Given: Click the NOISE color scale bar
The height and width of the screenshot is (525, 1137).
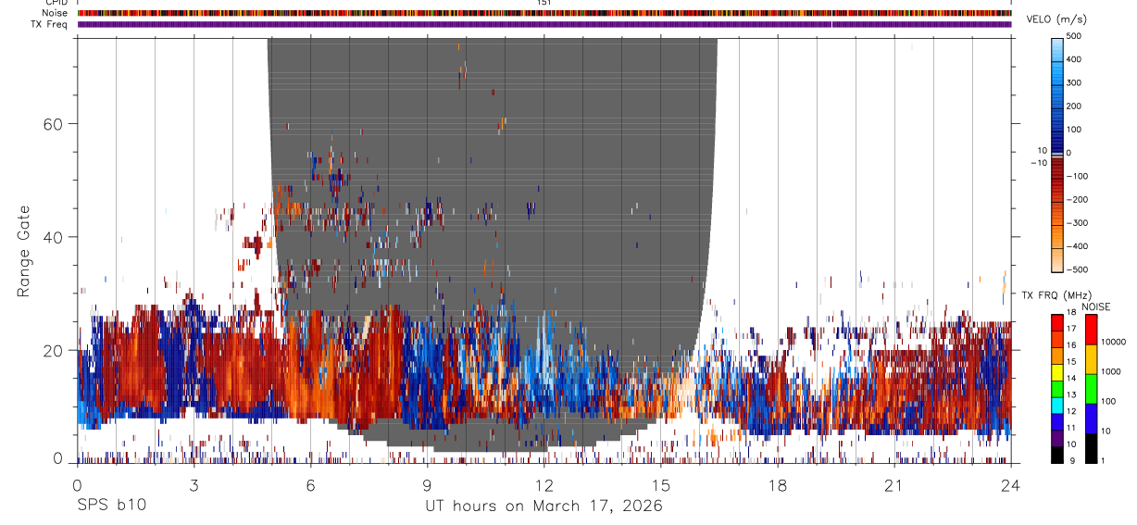Looking at the screenshot, I should (x=1091, y=389).
